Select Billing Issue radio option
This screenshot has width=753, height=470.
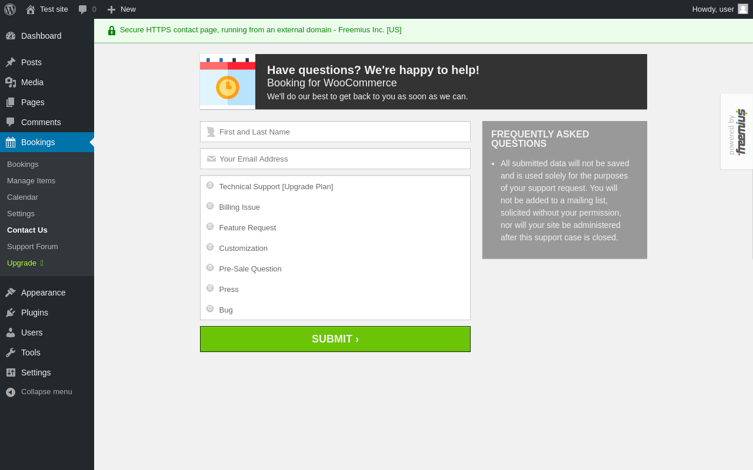click(210, 206)
